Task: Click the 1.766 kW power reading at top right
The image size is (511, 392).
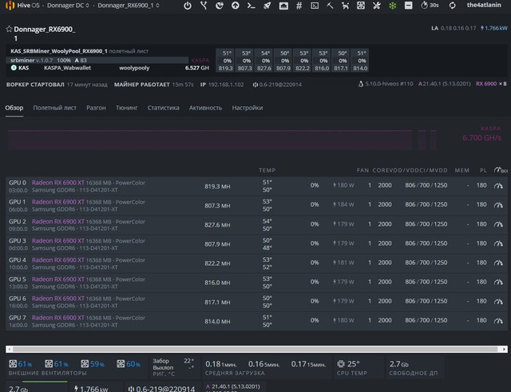Action: point(494,29)
